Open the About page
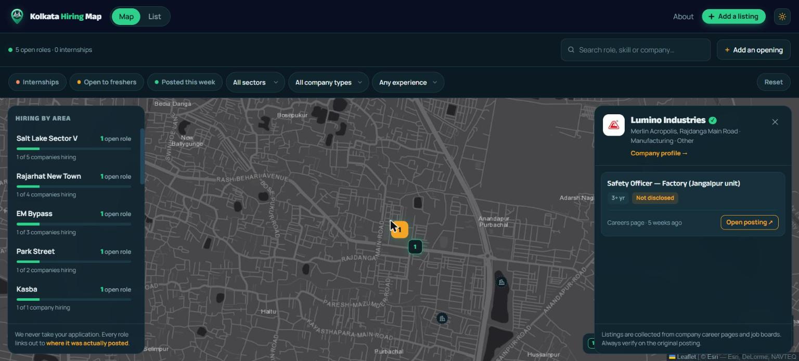799x361 pixels. click(683, 17)
